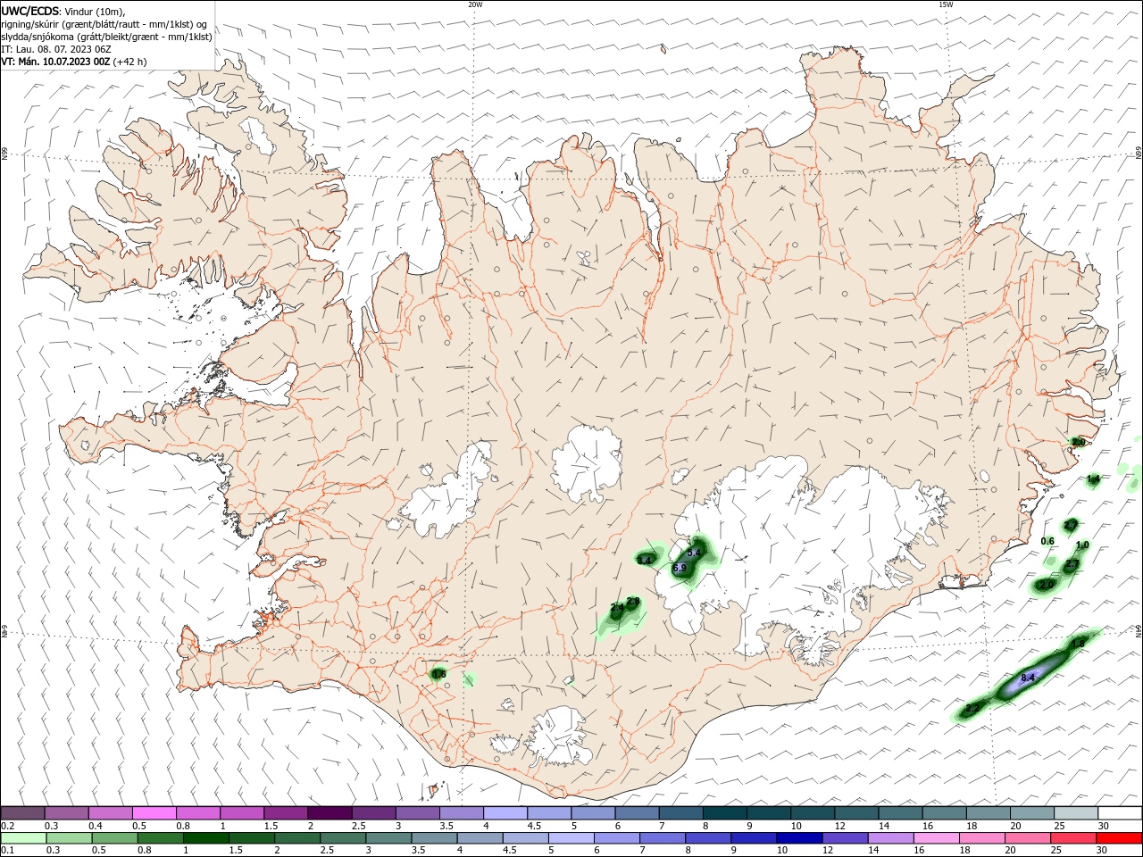The image size is (1143, 857).
Task: Click the 0.1 label in the bottom legend row
Action: pyautogui.click(x=7, y=851)
